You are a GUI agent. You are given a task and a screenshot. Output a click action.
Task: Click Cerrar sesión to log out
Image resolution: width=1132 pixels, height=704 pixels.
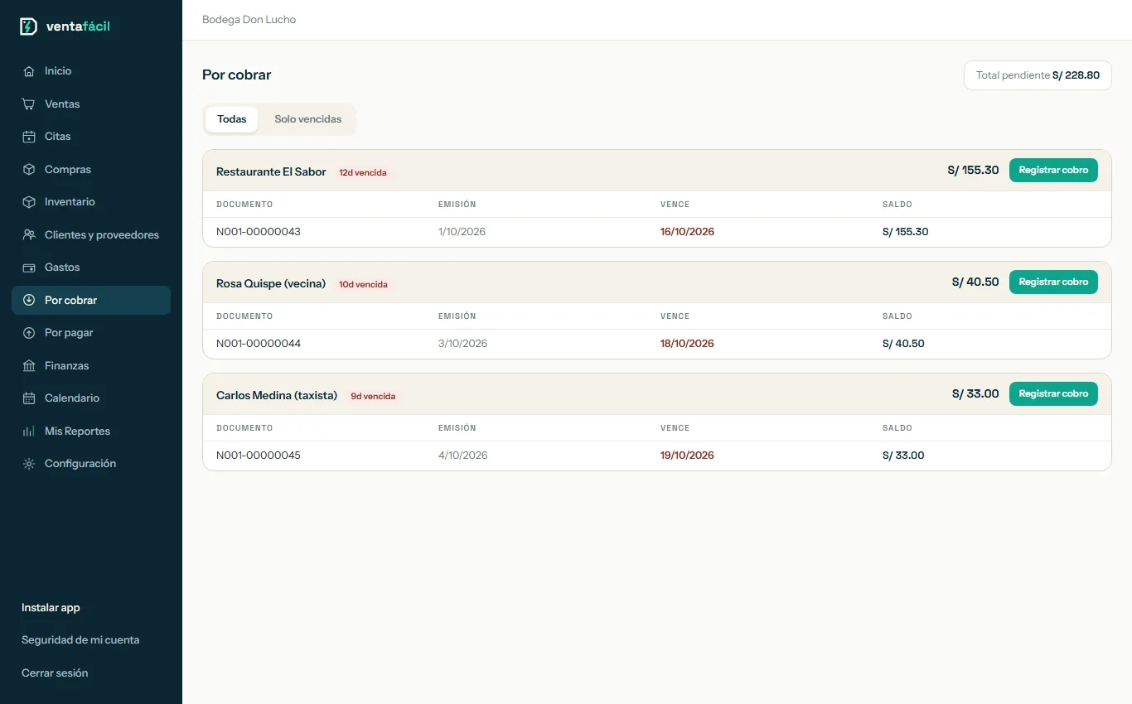pyautogui.click(x=55, y=673)
